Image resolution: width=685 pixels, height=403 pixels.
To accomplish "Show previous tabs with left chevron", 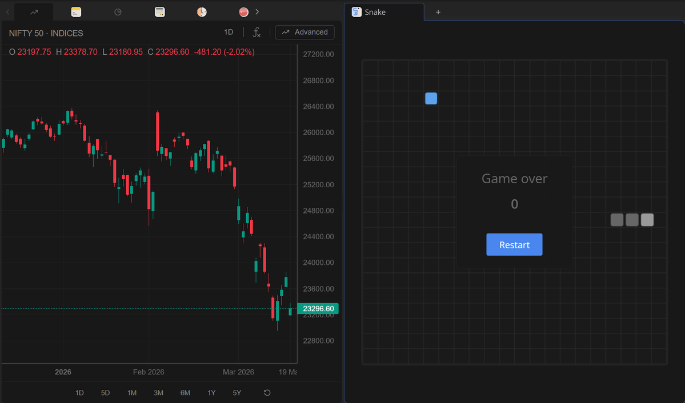I will (x=7, y=12).
